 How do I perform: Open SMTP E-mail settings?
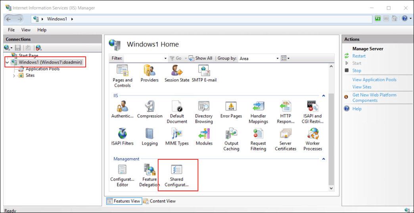(x=204, y=74)
